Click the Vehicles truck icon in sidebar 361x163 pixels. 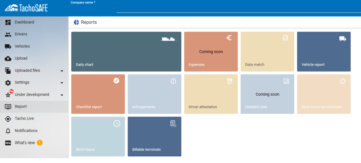(8, 46)
